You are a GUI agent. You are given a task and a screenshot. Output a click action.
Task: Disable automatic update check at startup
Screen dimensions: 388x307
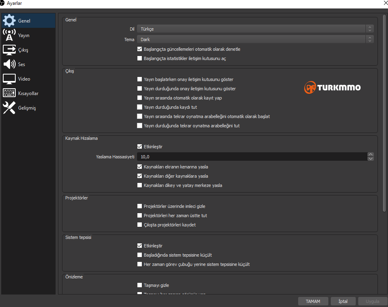(x=139, y=49)
